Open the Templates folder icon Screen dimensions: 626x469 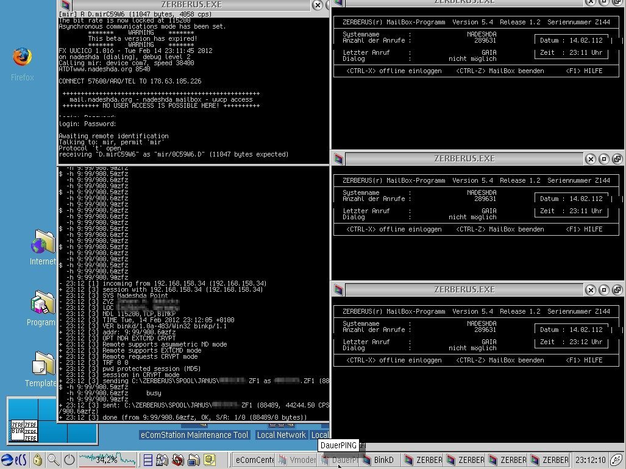tap(43, 363)
